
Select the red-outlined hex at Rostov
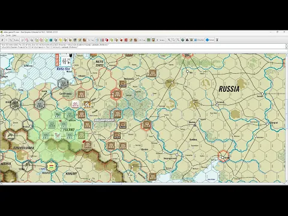[x=223, y=156]
